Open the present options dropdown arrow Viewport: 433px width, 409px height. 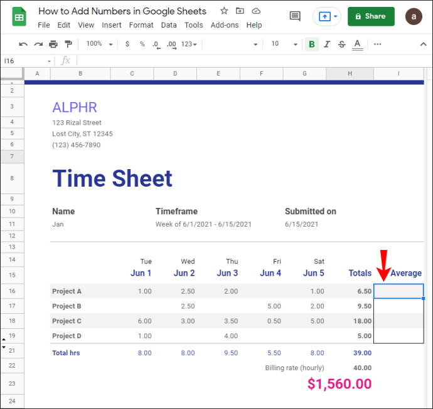pos(336,16)
